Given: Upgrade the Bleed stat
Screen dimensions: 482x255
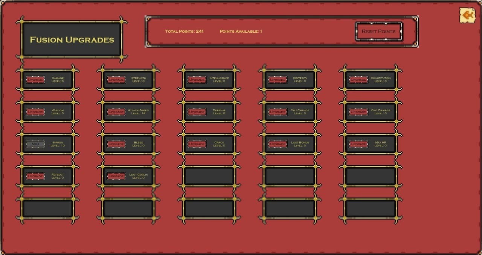Looking at the screenshot, I should pos(116,144).
